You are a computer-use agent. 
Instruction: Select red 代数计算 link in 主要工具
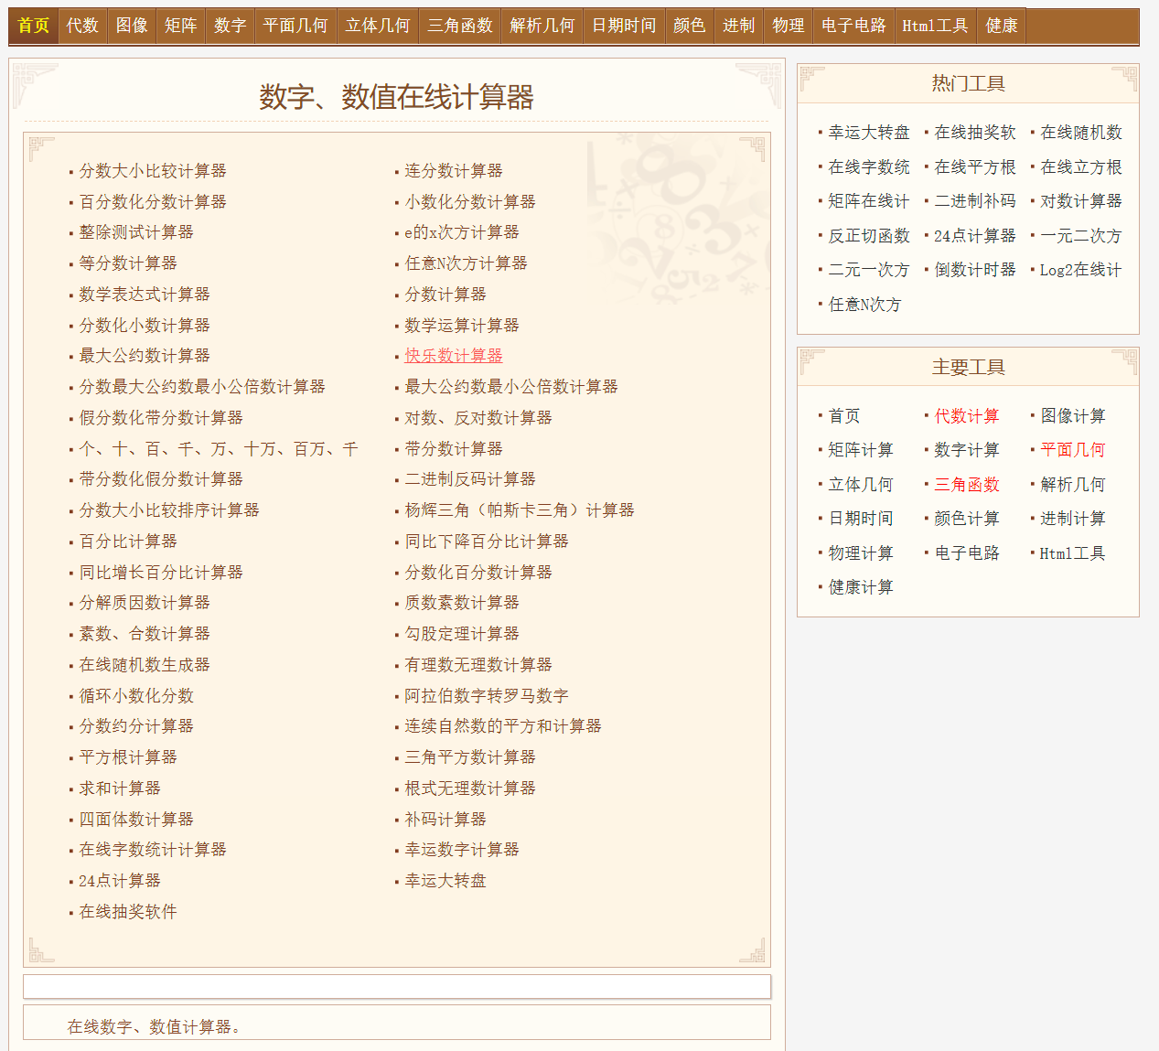tap(966, 416)
